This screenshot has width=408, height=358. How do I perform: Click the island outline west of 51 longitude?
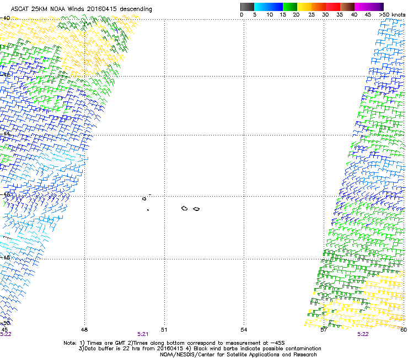144,199
